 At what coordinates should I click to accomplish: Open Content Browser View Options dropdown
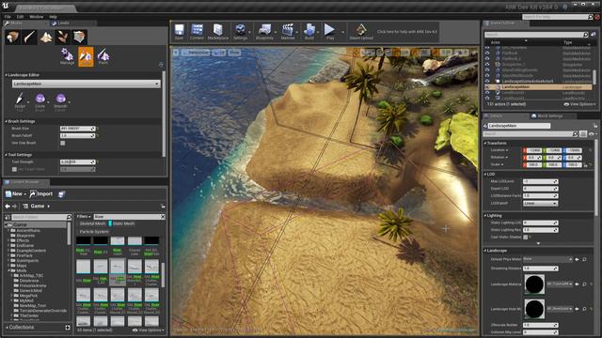pyautogui.click(x=149, y=330)
